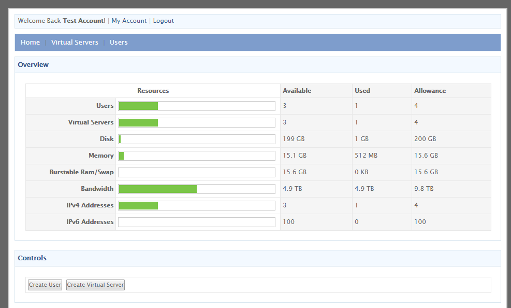Open the My Account link
This screenshot has height=308, width=511.
click(x=129, y=21)
